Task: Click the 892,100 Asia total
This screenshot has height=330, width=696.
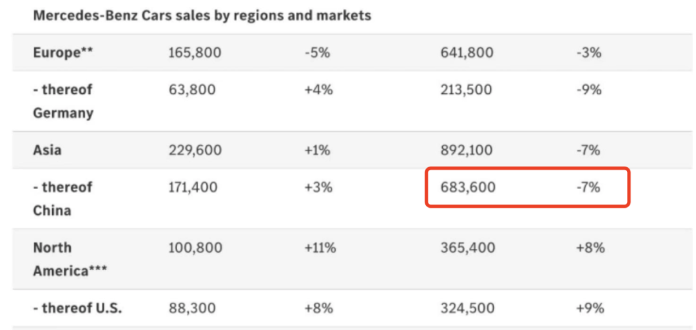Action: pos(467,150)
